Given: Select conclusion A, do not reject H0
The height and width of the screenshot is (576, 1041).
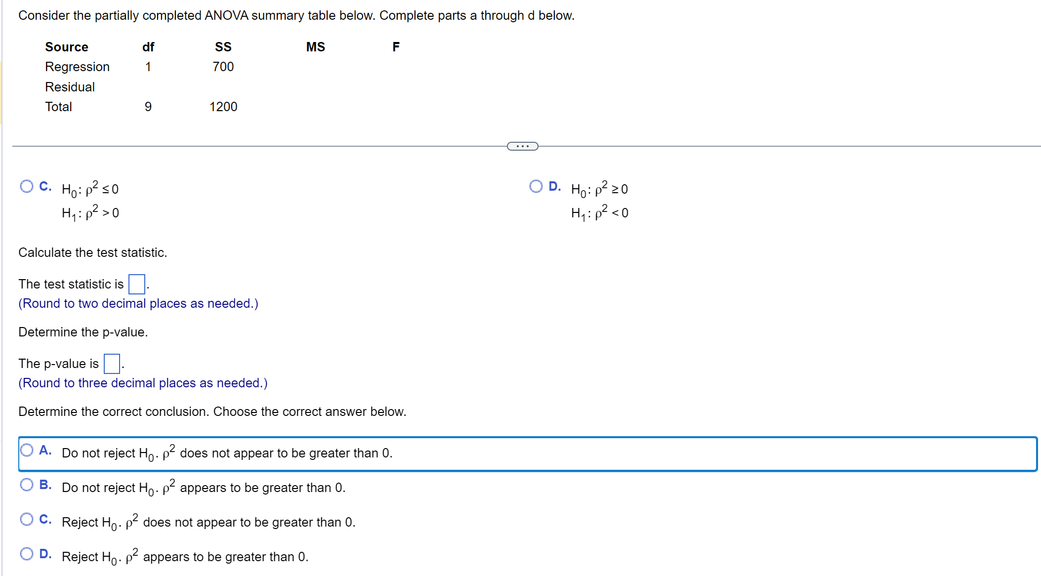Looking at the screenshot, I should click(27, 450).
